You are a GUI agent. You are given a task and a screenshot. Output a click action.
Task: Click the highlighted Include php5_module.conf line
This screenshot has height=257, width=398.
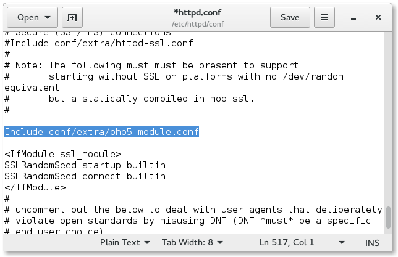[x=101, y=132]
